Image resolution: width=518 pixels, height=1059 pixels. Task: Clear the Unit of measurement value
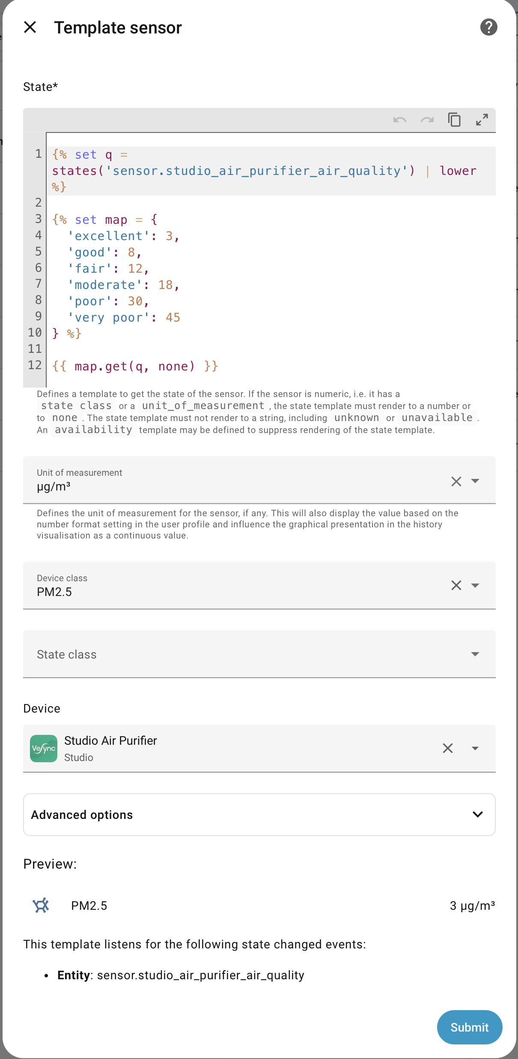pyautogui.click(x=456, y=481)
